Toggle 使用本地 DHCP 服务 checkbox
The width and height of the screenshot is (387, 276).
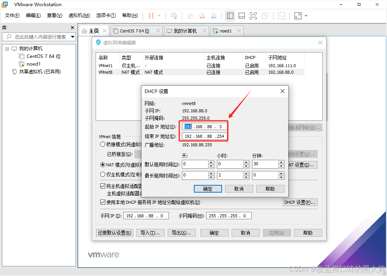pyautogui.click(x=103, y=202)
